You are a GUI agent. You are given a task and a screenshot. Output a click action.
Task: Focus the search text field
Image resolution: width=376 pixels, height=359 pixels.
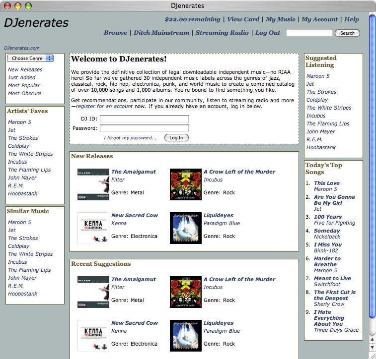coord(309,33)
